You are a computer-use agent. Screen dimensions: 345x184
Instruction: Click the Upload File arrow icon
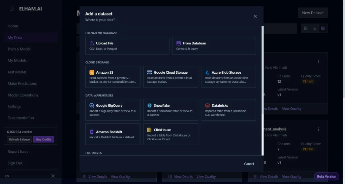pos(92,43)
